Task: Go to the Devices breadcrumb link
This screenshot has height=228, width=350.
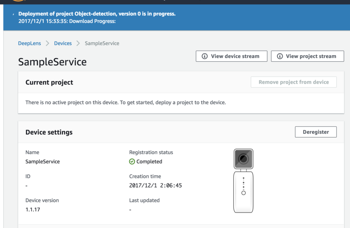Action: 63,43
